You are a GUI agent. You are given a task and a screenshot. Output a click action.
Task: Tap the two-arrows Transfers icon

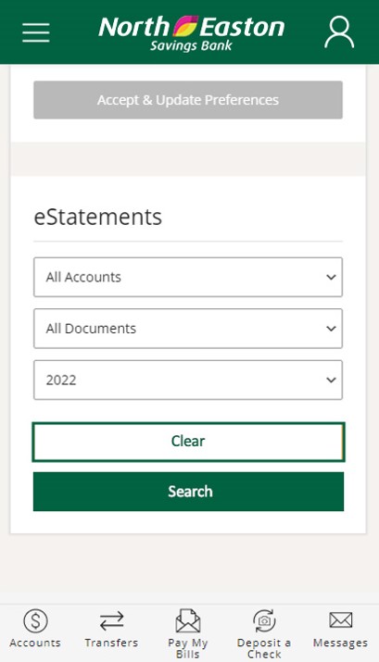(x=111, y=621)
